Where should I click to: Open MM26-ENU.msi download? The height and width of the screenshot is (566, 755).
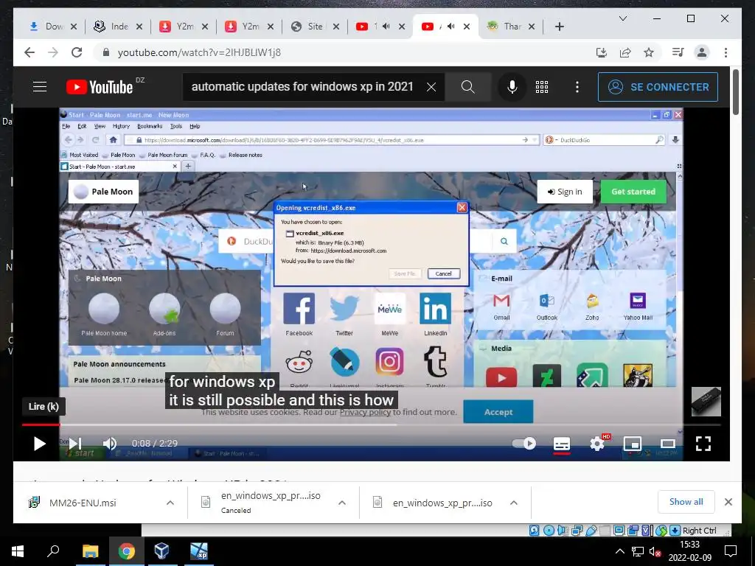83,503
